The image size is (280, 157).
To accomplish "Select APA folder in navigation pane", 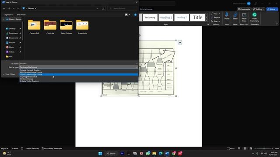I will coord(10,56).
